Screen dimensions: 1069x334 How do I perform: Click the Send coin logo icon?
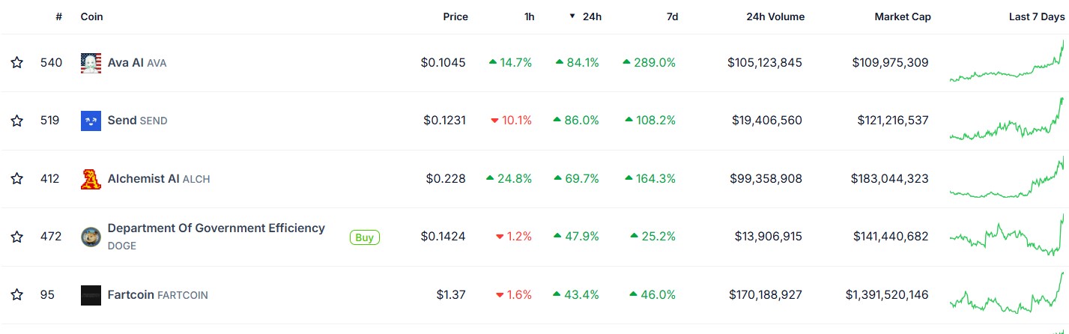[91, 121]
